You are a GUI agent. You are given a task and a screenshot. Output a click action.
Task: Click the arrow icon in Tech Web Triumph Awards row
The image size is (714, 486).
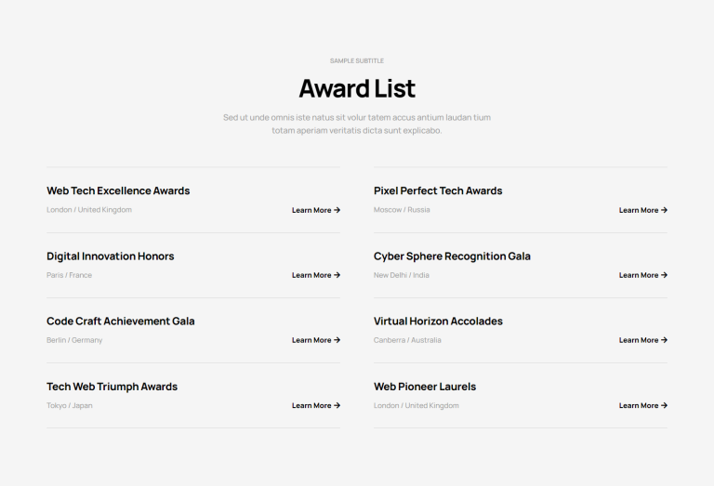click(x=337, y=405)
